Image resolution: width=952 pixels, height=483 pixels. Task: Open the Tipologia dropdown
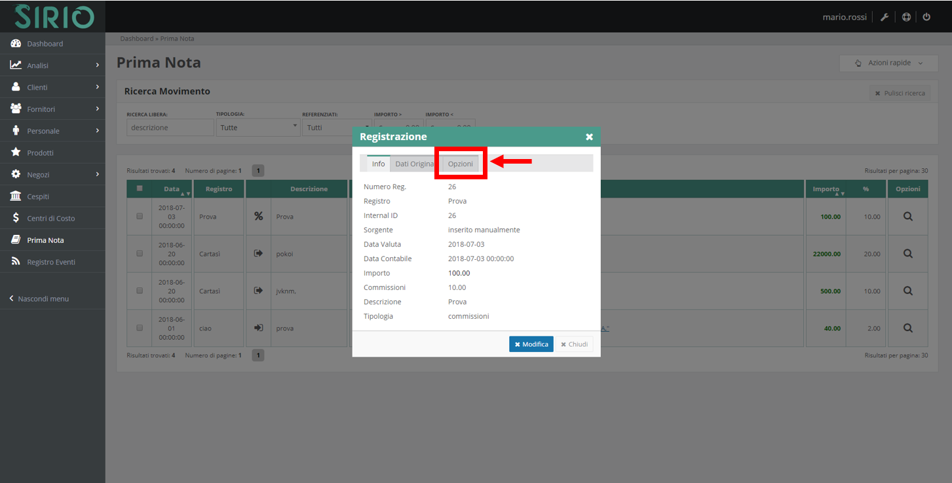click(257, 128)
